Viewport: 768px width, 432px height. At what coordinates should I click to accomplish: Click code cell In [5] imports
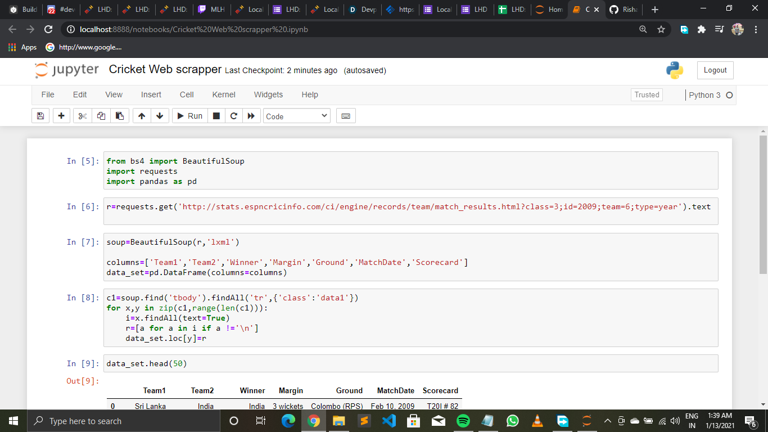click(410, 171)
